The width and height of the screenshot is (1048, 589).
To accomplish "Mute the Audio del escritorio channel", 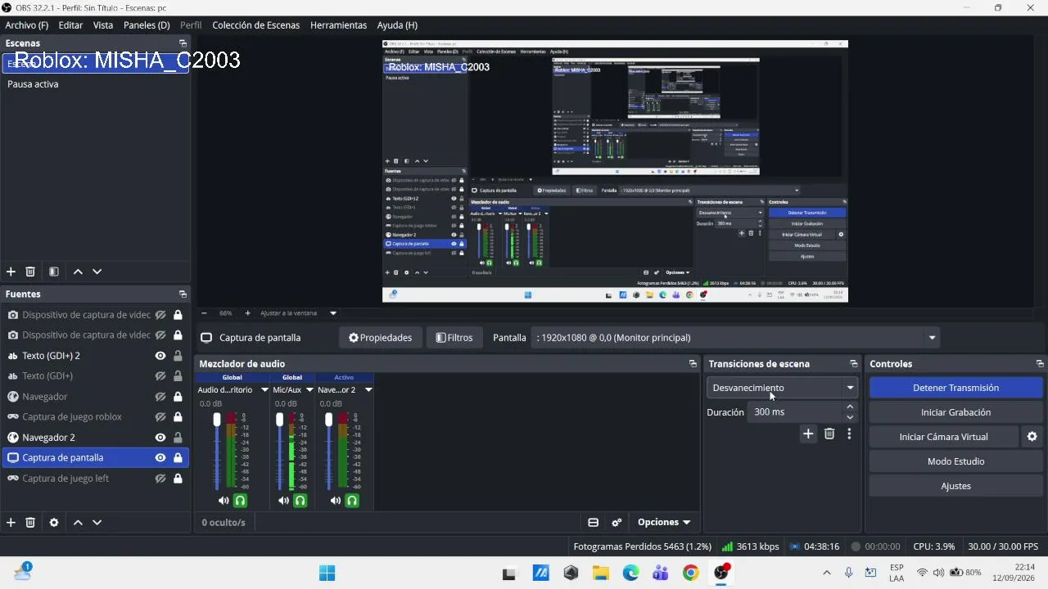I will (224, 501).
